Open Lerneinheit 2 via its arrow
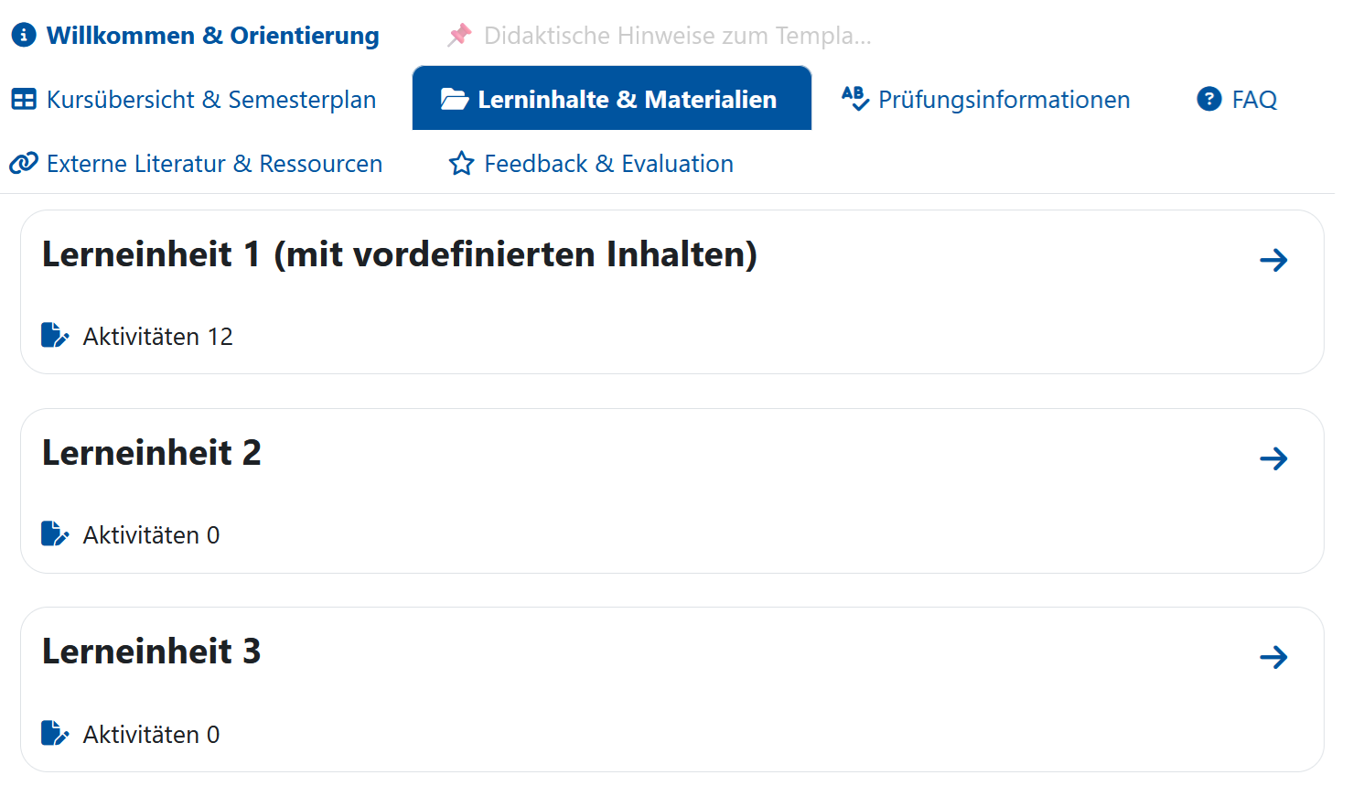 point(1273,458)
